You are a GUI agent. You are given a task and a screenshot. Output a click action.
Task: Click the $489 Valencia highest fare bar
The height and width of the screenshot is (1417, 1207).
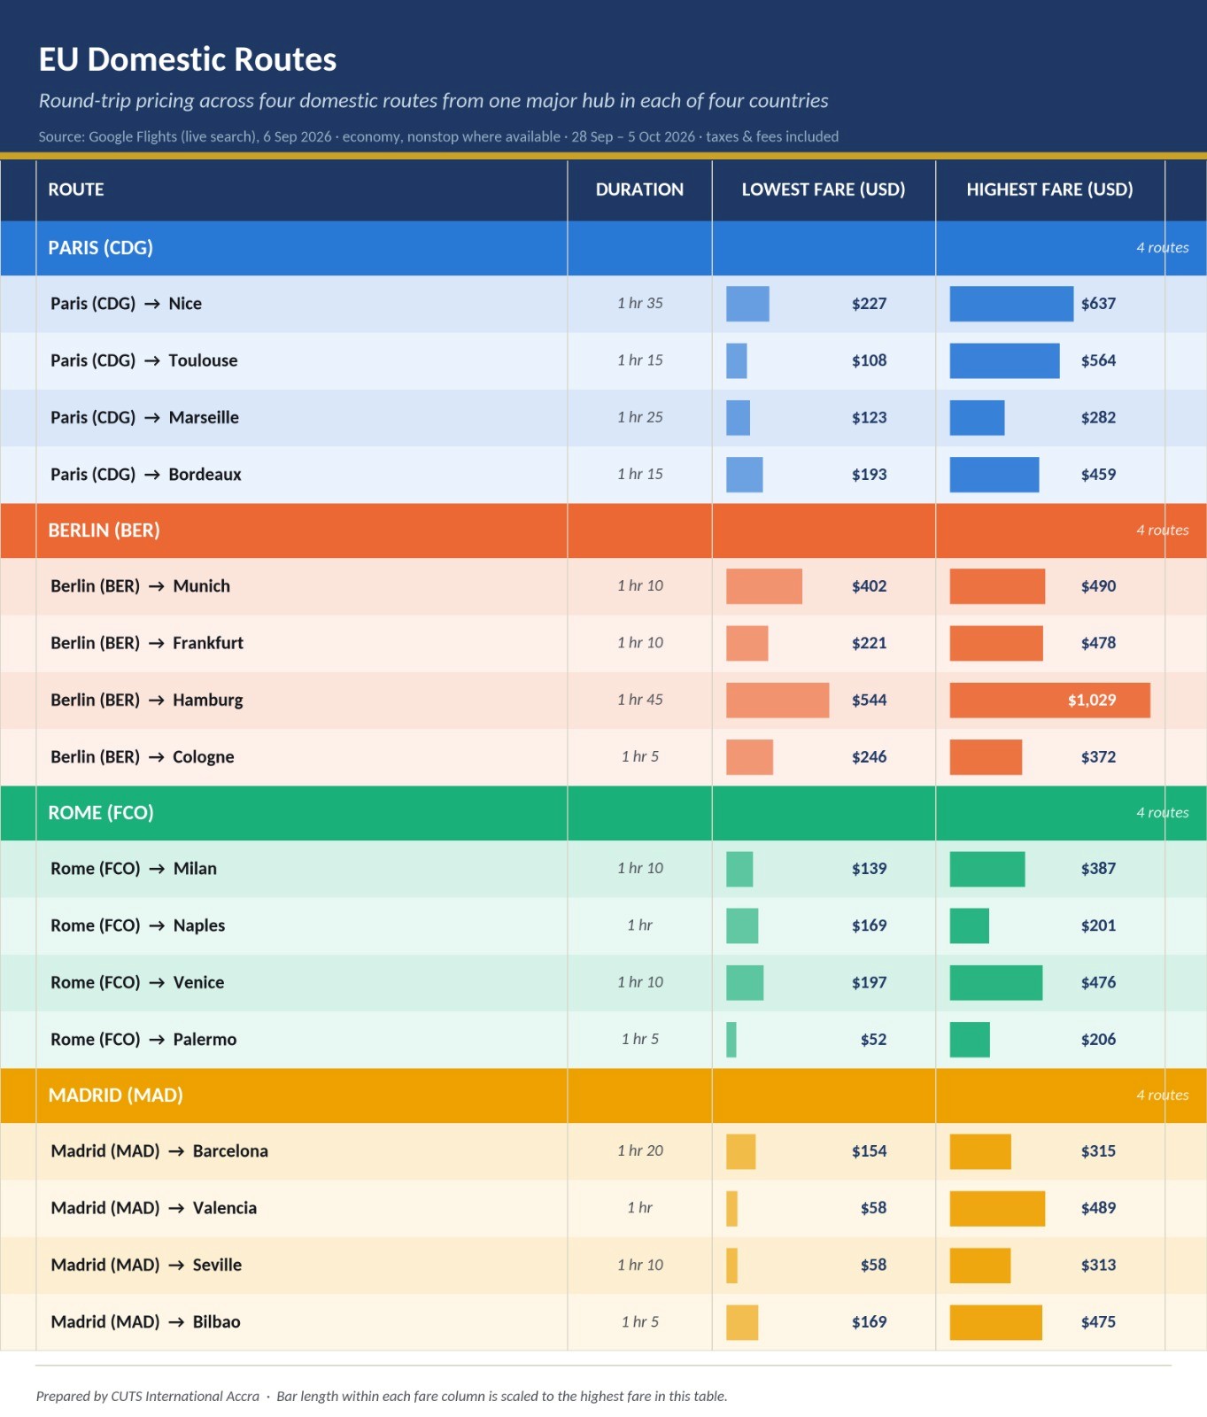tap(997, 1209)
